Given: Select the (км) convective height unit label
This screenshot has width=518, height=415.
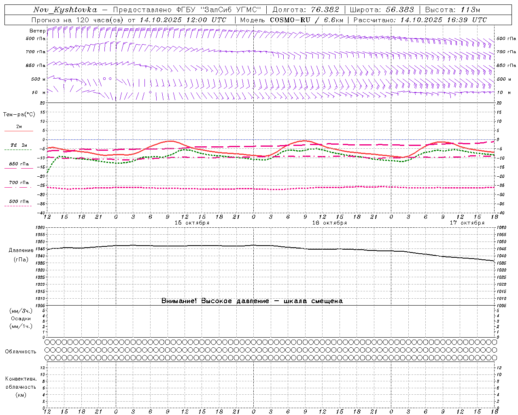Looking at the screenshot, I should (x=21, y=395).
